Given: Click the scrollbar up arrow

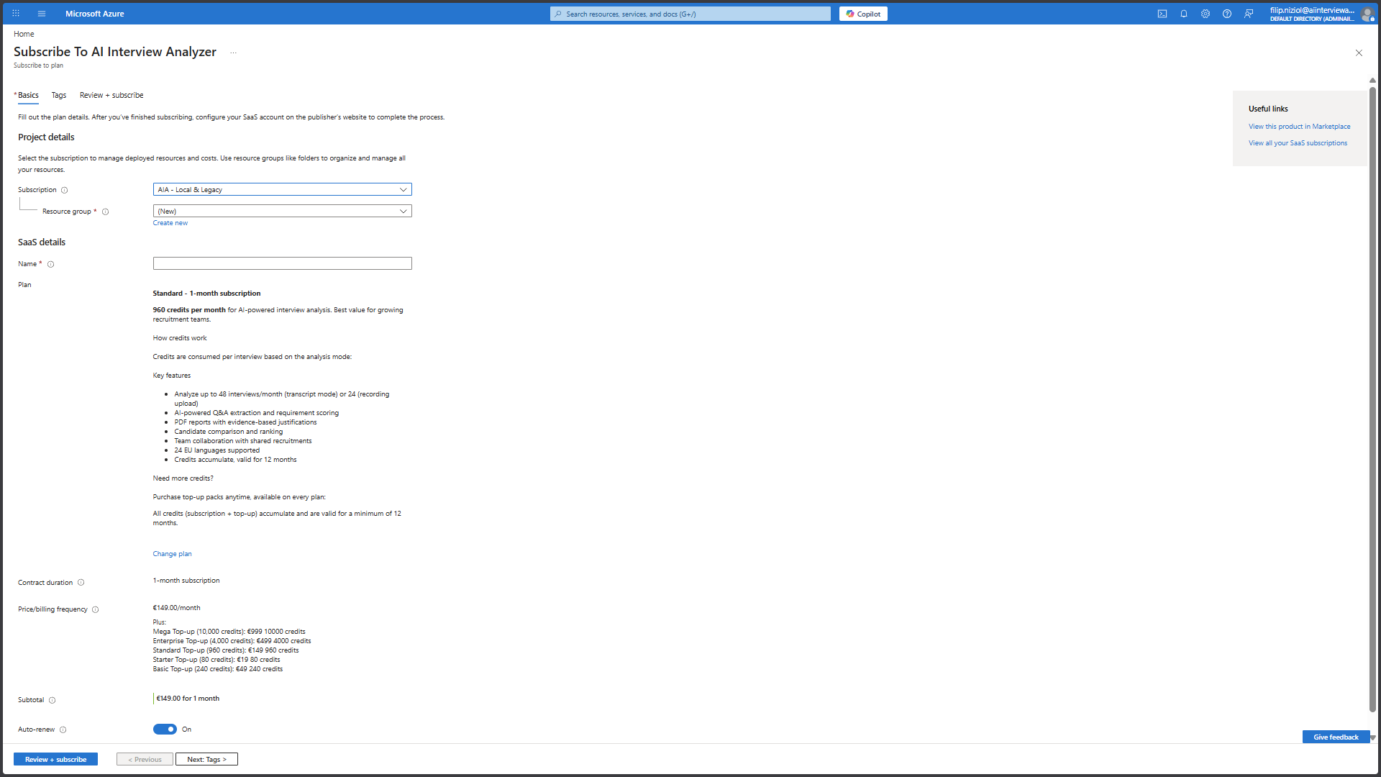Looking at the screenshot, I should tap(1372, 80).
